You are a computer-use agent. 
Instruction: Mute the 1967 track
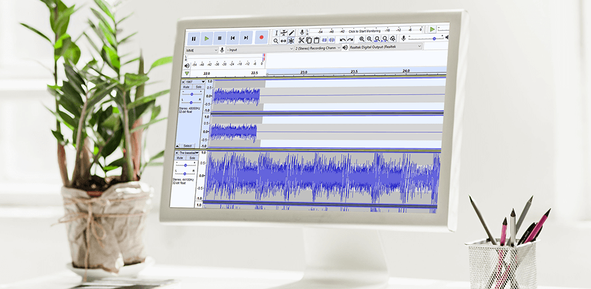(x=186, y=87)
